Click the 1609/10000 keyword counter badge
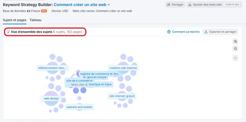The image size is (246, 122). pos(232,5)
